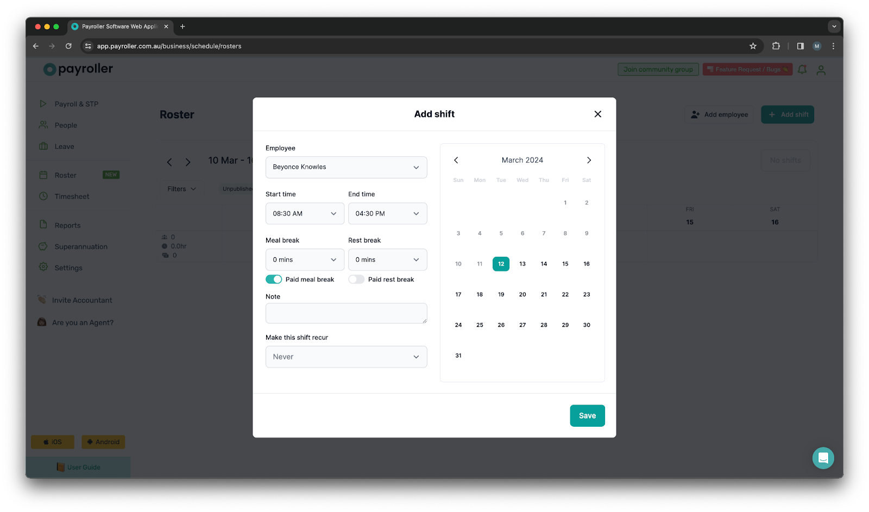Open the Make this shift recur dropdown

pos(346,357)
